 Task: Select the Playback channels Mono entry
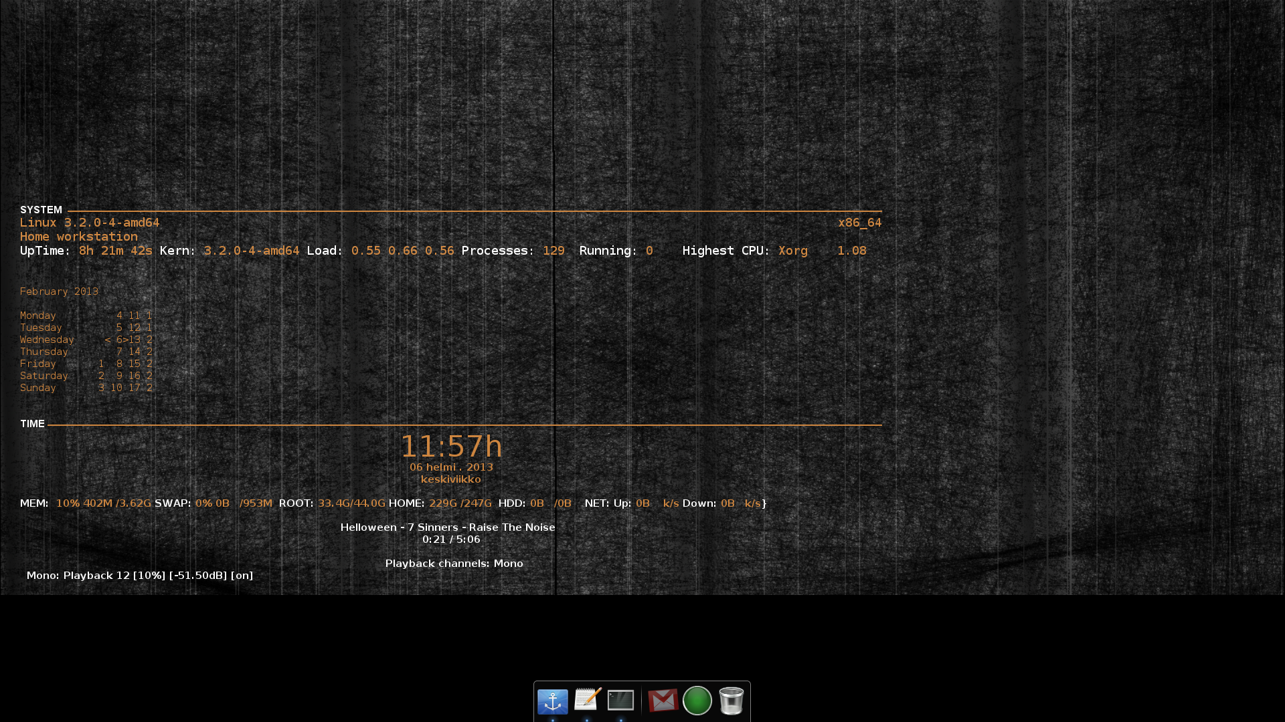(x=454, y=563)
